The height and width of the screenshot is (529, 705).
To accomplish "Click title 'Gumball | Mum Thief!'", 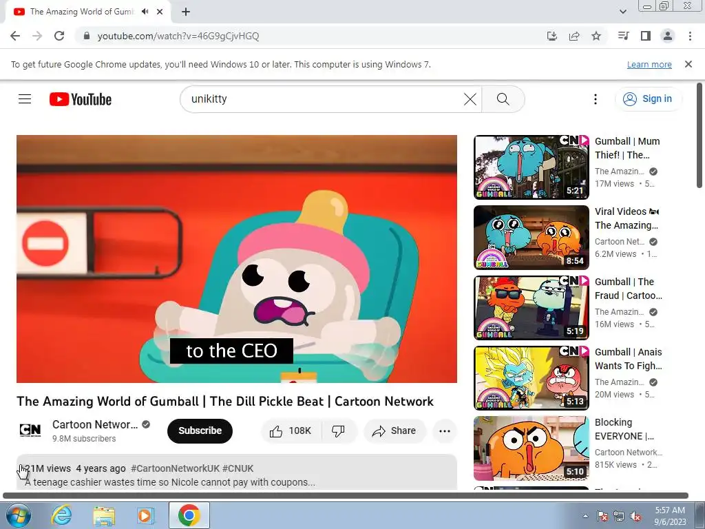I will pos(627,148).
